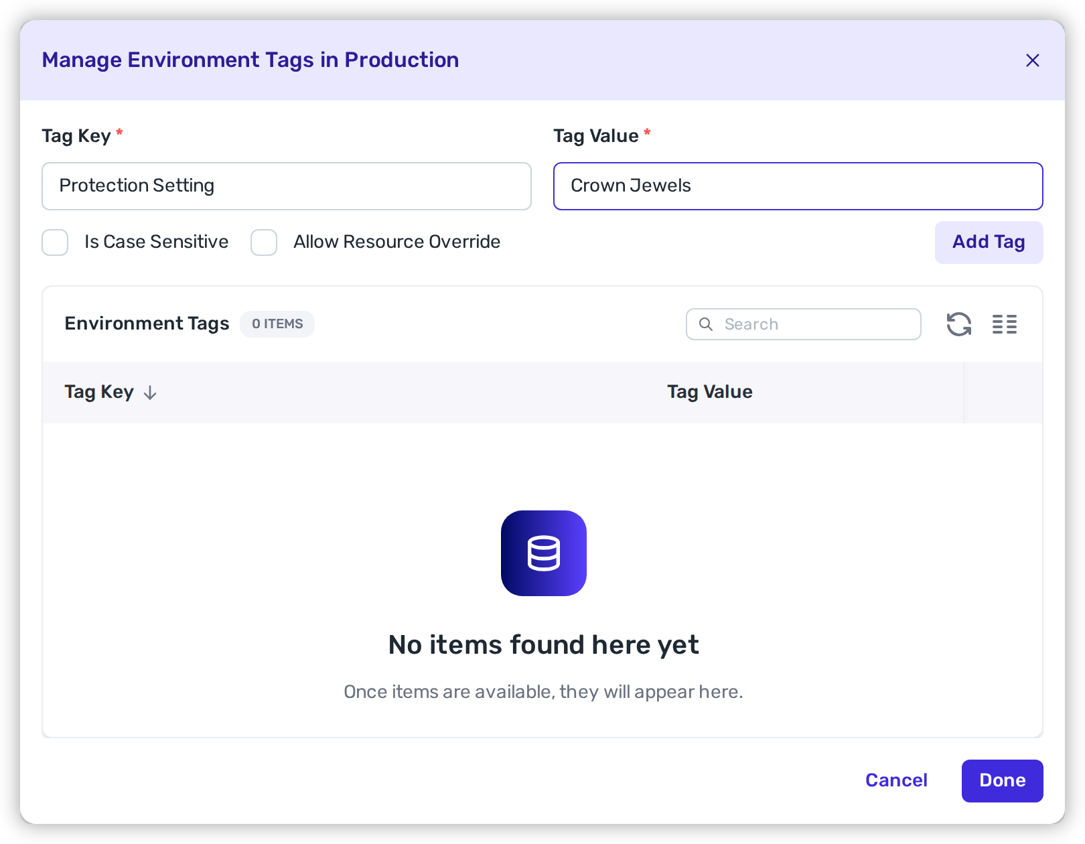Click the Environment Tags table title

147,324
